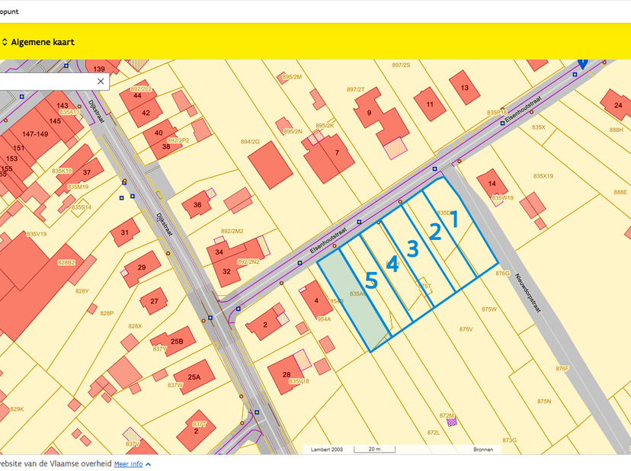Click the blue location pin marker
The height and width of the screenshot is (471, 631).
click(x=582, y=63)
